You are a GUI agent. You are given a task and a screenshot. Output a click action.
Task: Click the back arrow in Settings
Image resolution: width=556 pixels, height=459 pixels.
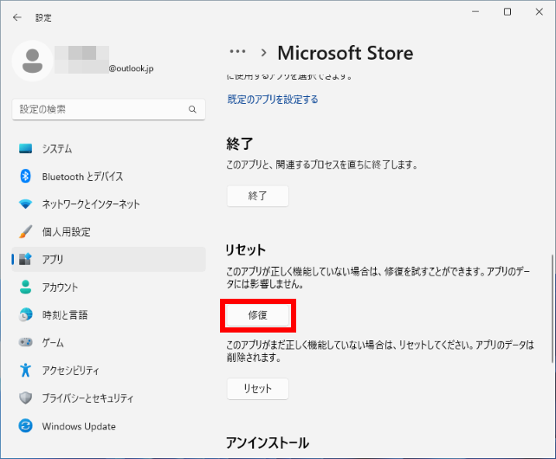pos(16,17)
